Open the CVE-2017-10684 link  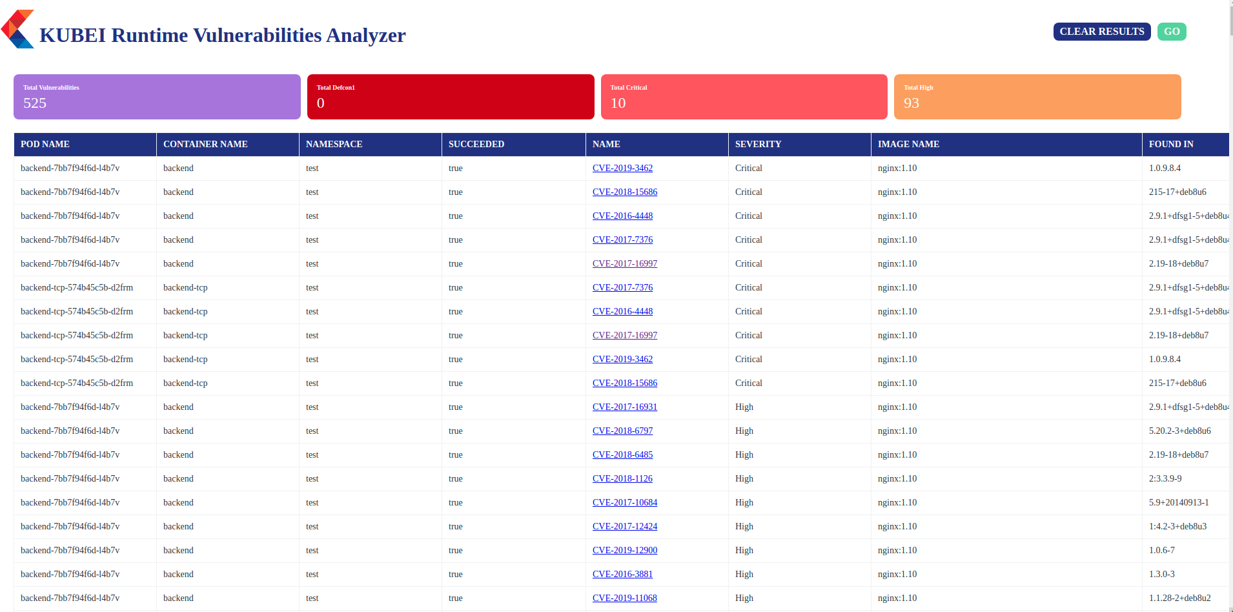625,502
